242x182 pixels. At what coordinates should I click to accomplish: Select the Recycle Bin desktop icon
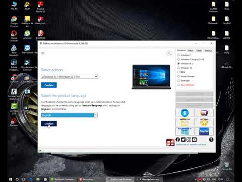point(227,166)
